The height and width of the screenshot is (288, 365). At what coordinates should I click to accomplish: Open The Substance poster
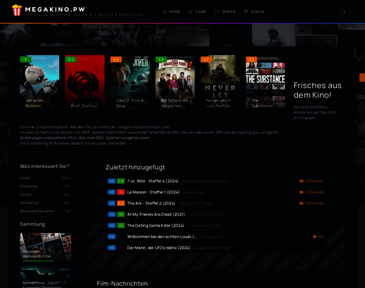(x=266, y=82)
